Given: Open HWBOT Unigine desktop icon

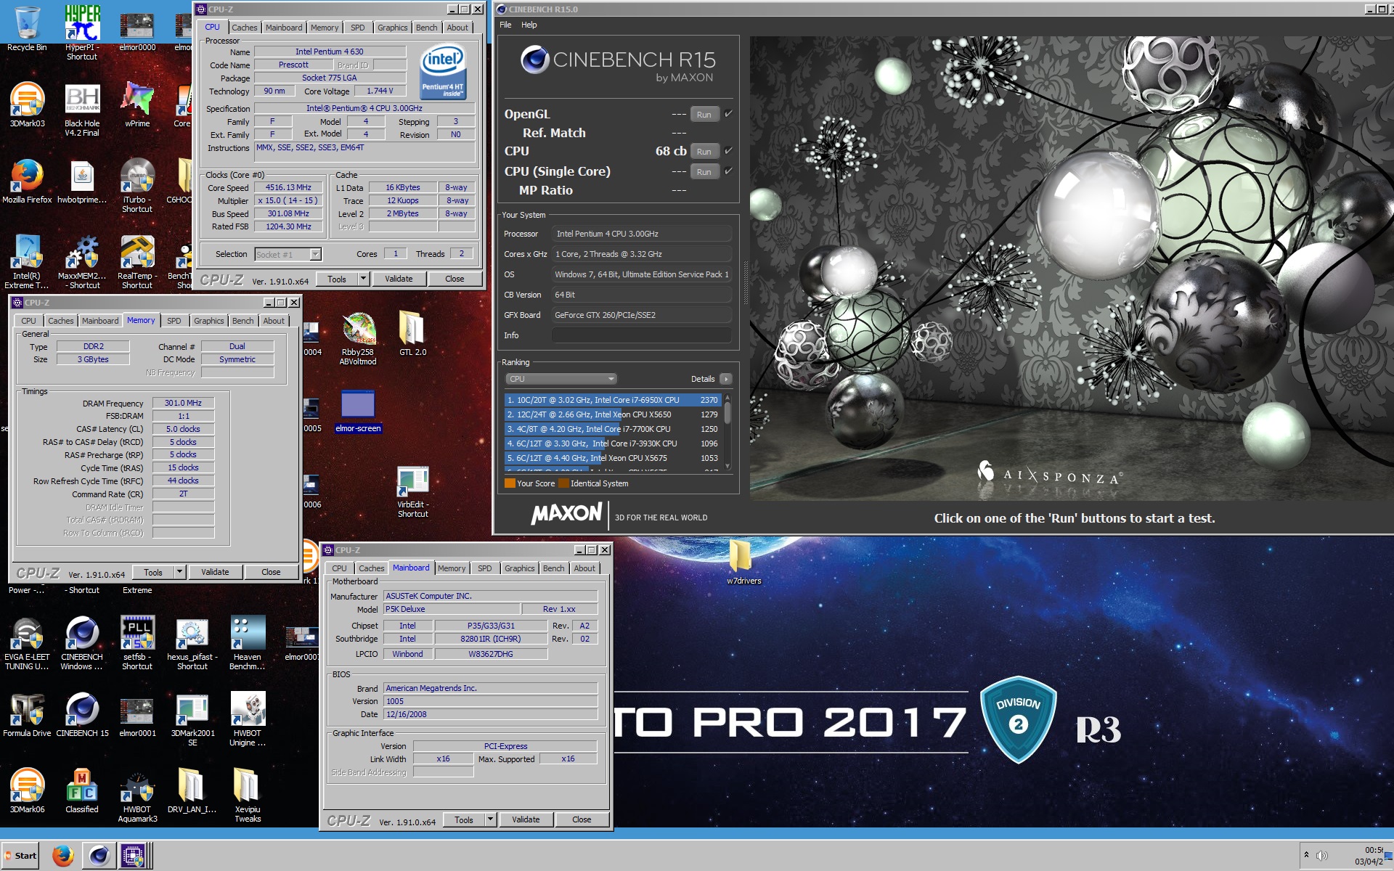Looking at the screenshot, I should (248, 719).
